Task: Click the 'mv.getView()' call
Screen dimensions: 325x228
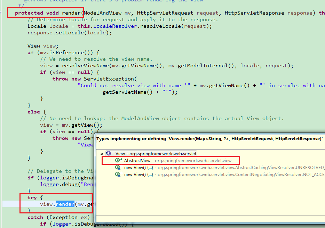Action: click(81, 125)
